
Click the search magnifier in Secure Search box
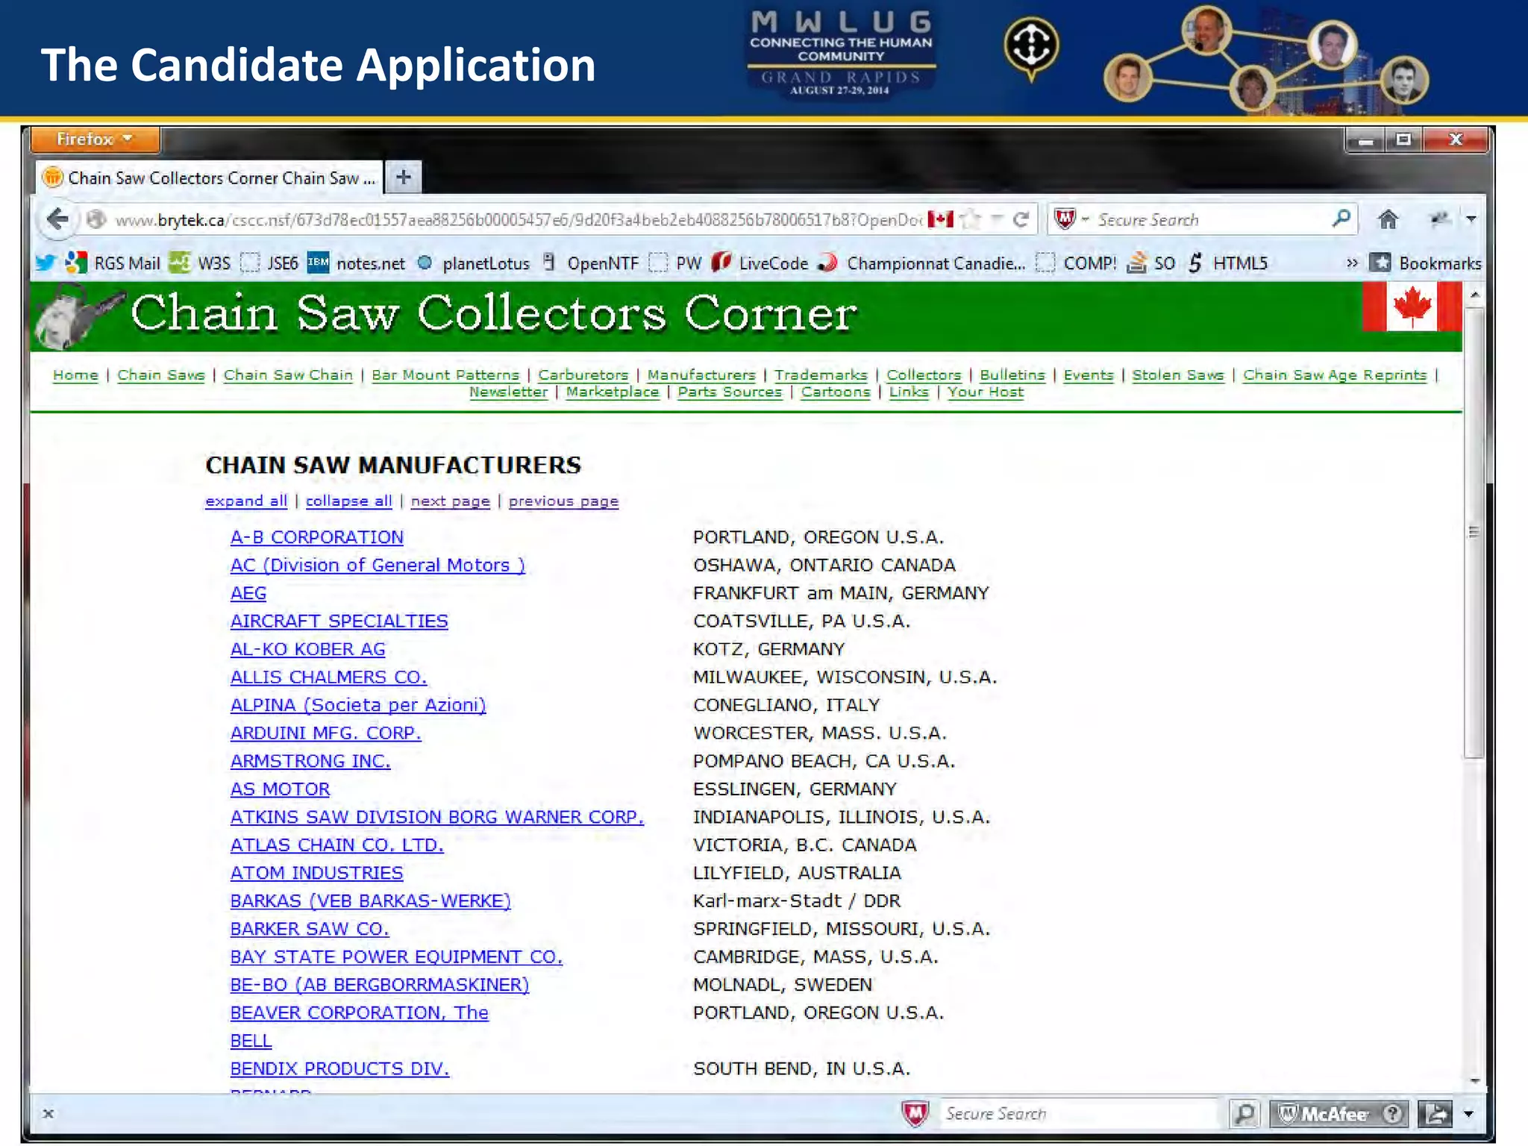pos(1341,219)
